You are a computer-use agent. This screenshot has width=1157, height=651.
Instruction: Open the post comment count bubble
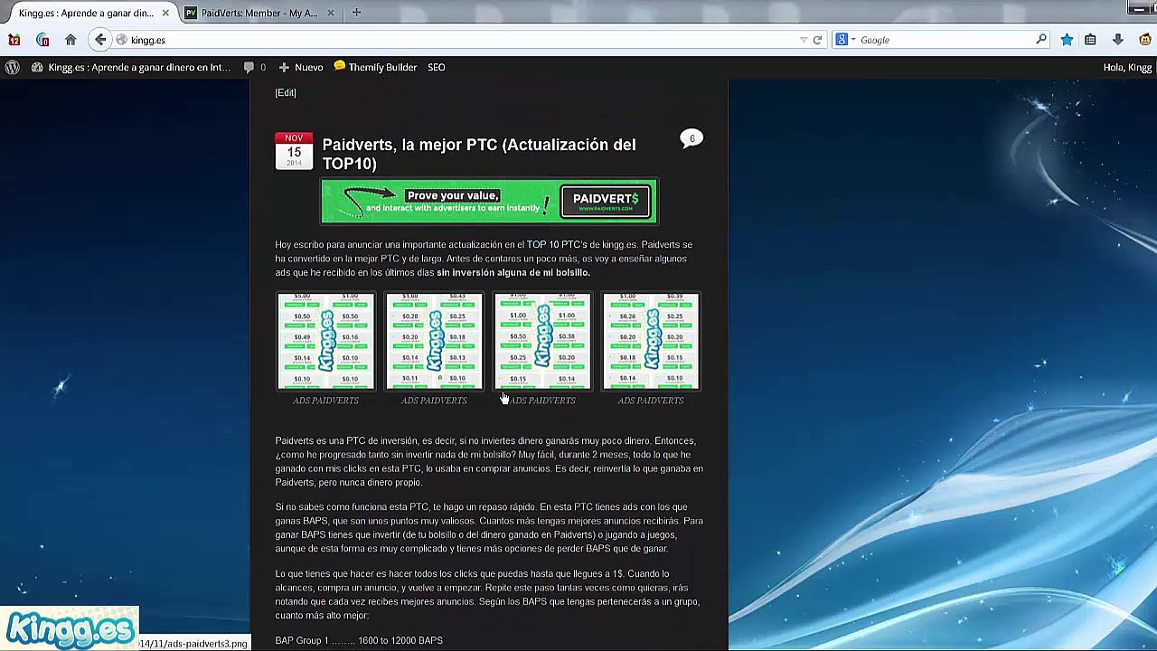pyautogui.click(x=691, y=138)
